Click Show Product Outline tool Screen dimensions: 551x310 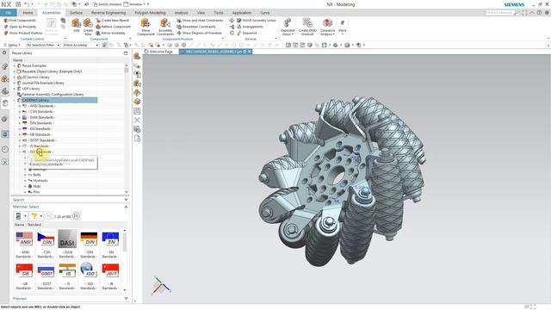[23, 33]
